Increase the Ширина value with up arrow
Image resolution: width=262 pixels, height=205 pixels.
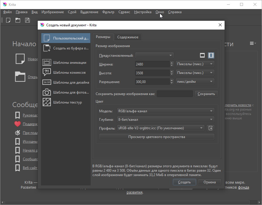pos(172,63)
